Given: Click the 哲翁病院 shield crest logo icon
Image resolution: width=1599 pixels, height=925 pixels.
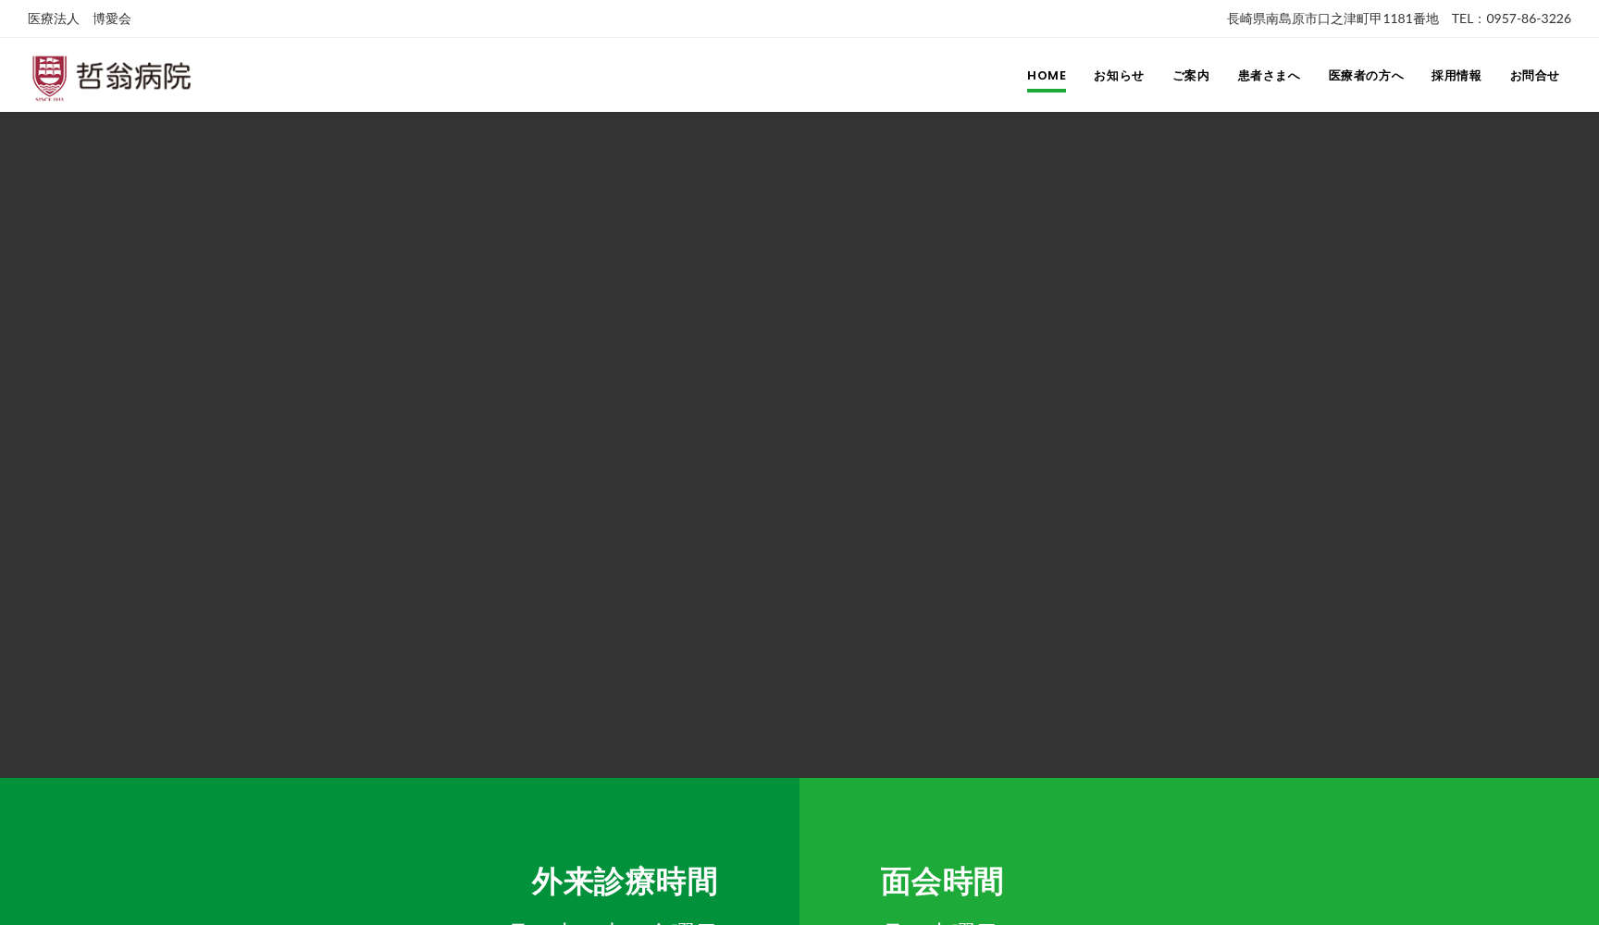Looking at the screenshot, I should (47, 75).
